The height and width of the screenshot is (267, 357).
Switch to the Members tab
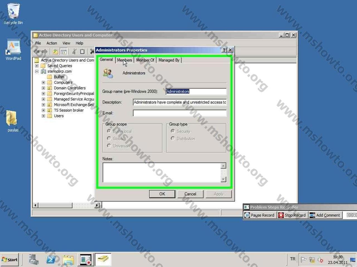point(124,60)
